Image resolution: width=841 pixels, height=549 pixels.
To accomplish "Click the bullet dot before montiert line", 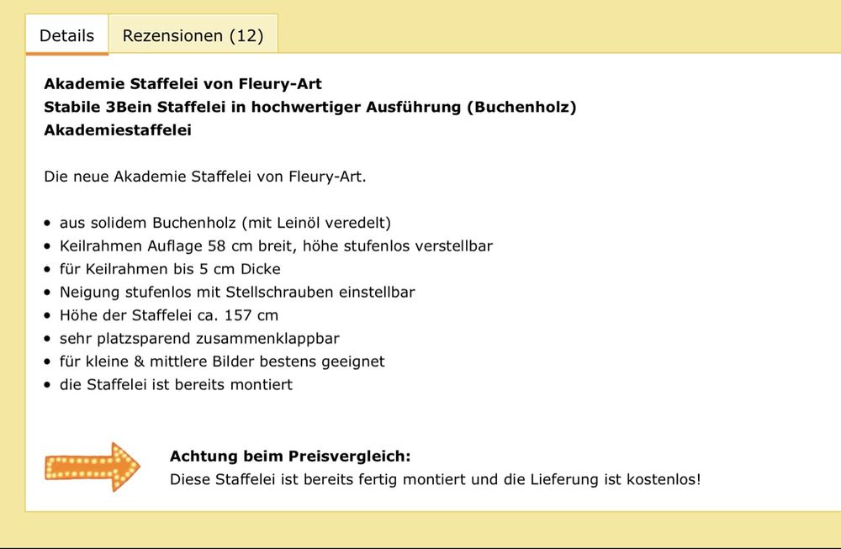I will click(x=48, y=385).
